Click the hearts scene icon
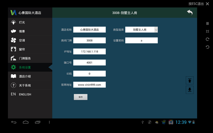213x133 pixels. 13,31
